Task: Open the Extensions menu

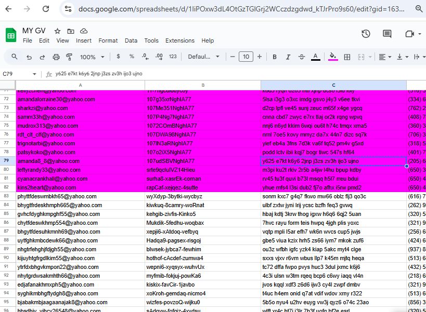Action: click(180, 40)
